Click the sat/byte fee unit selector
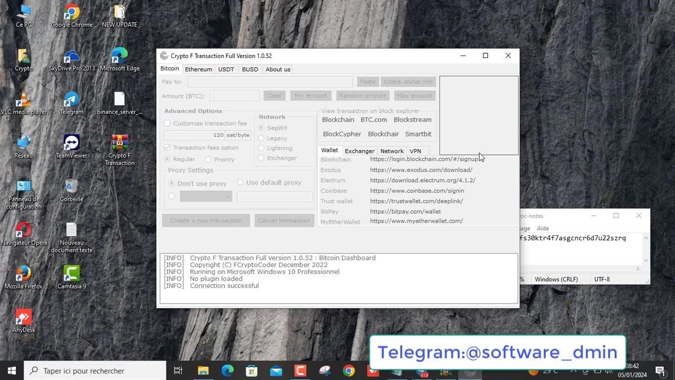This screenshot has width=675, height=380. click(x=238, y=135)
